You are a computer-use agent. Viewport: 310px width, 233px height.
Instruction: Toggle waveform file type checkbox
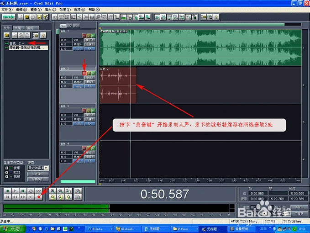(x=7, y=168)
